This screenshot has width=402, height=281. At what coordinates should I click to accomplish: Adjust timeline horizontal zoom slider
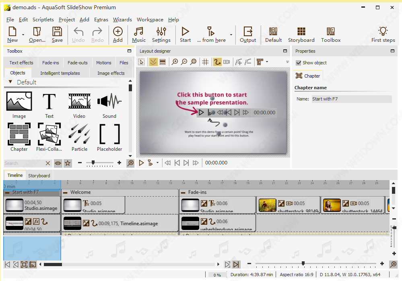[x=303, y=263]
